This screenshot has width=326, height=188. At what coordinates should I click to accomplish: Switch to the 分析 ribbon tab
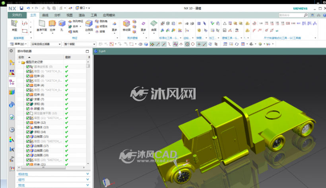pos(57,15)
